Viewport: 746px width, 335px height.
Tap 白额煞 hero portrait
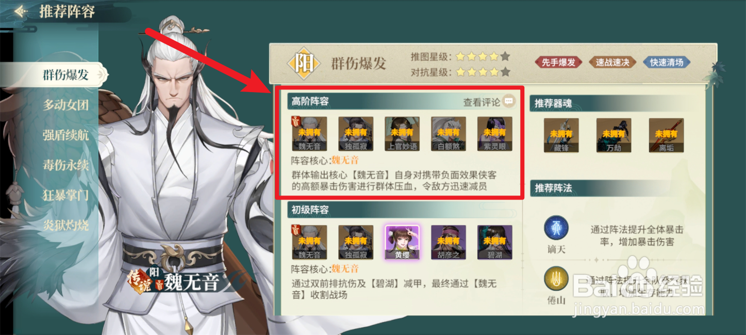pyautogui.click(x=449, y=134)
